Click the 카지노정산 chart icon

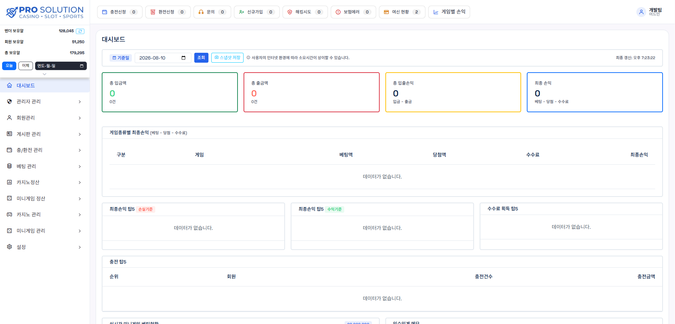tap(10, 182)
